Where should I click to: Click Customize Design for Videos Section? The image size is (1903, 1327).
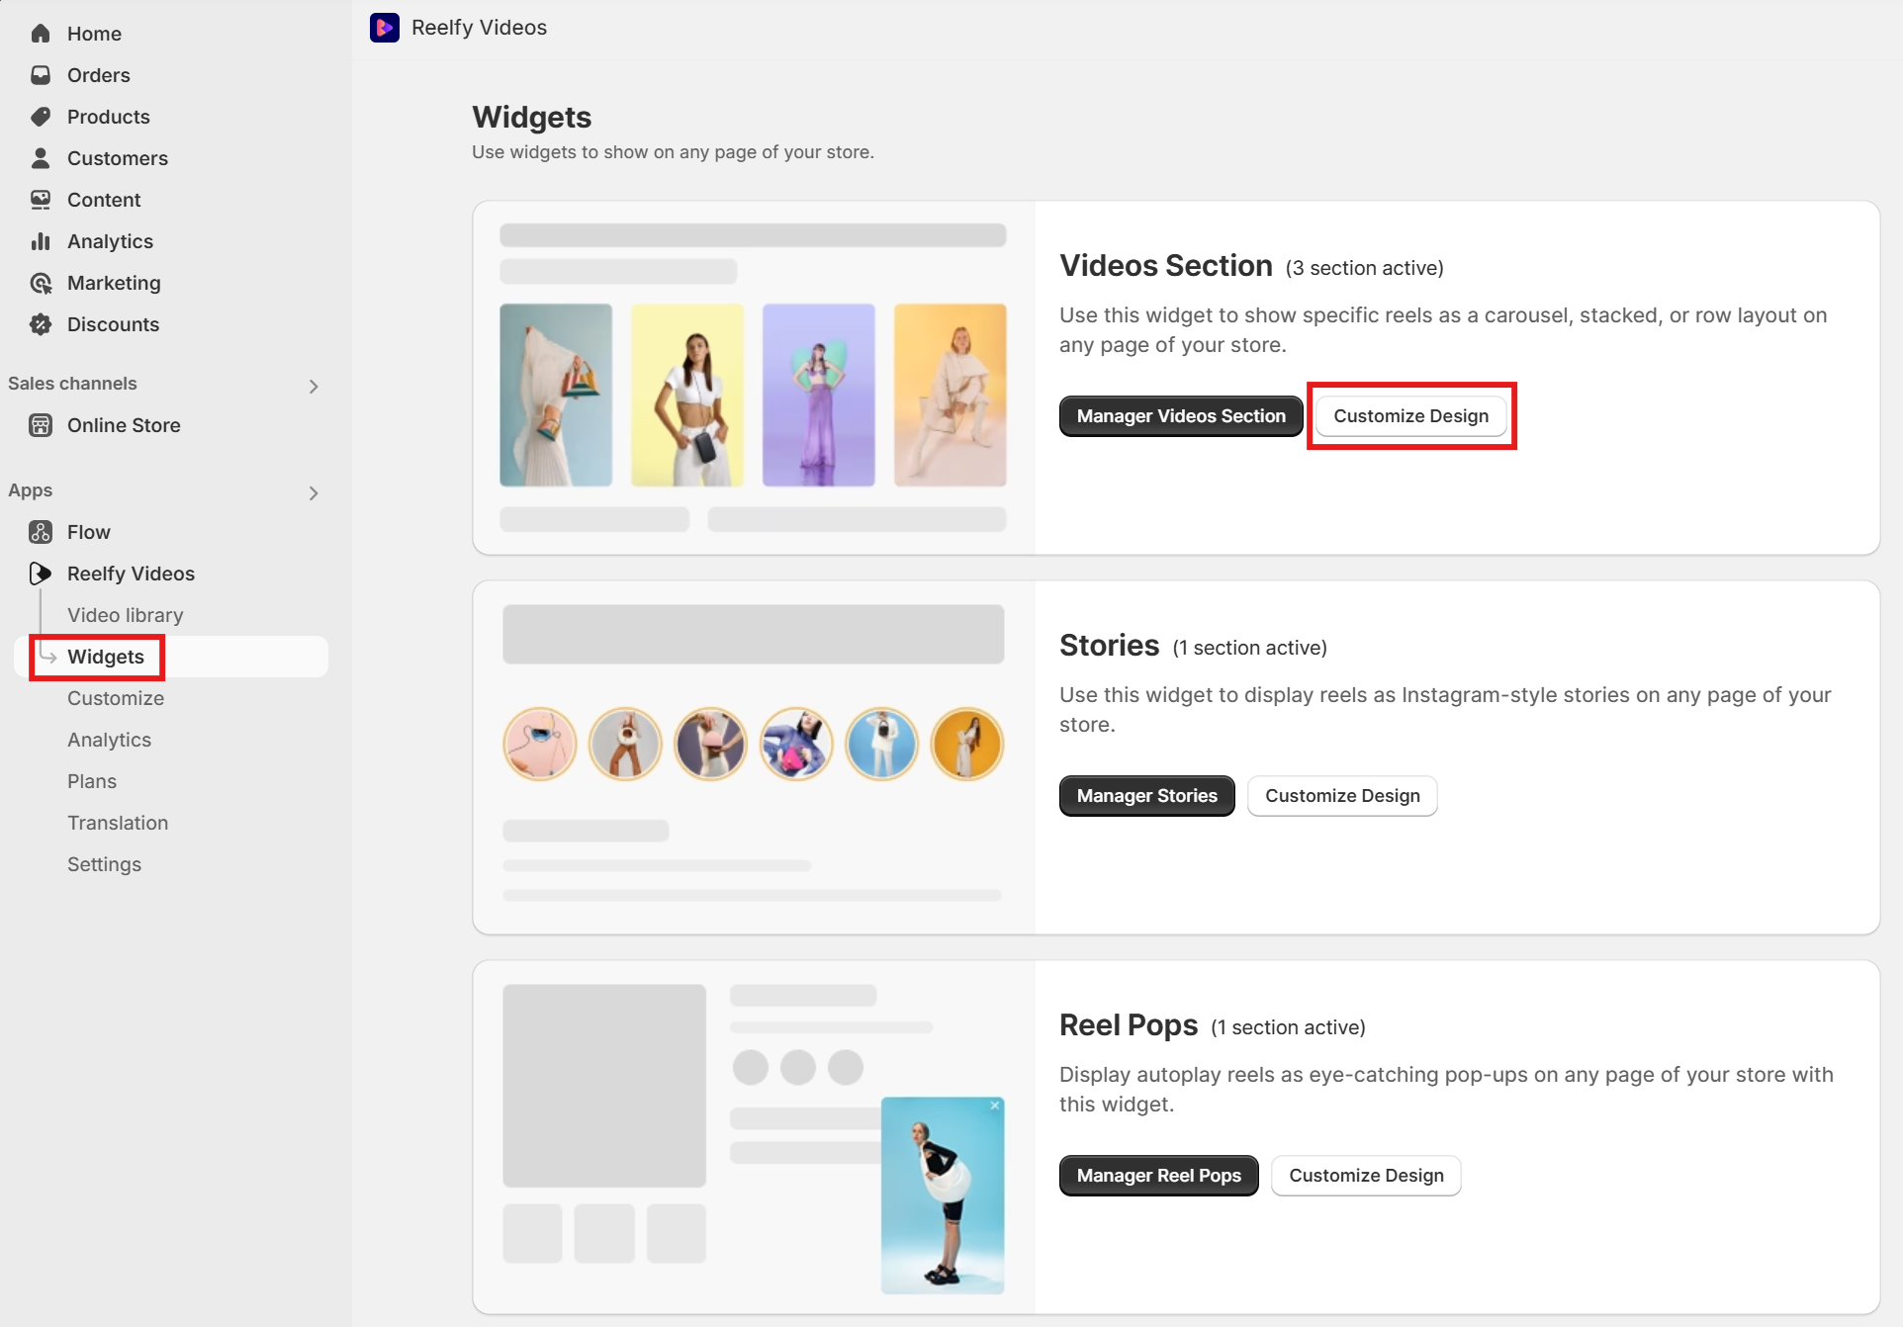[x=1410, y=416]
